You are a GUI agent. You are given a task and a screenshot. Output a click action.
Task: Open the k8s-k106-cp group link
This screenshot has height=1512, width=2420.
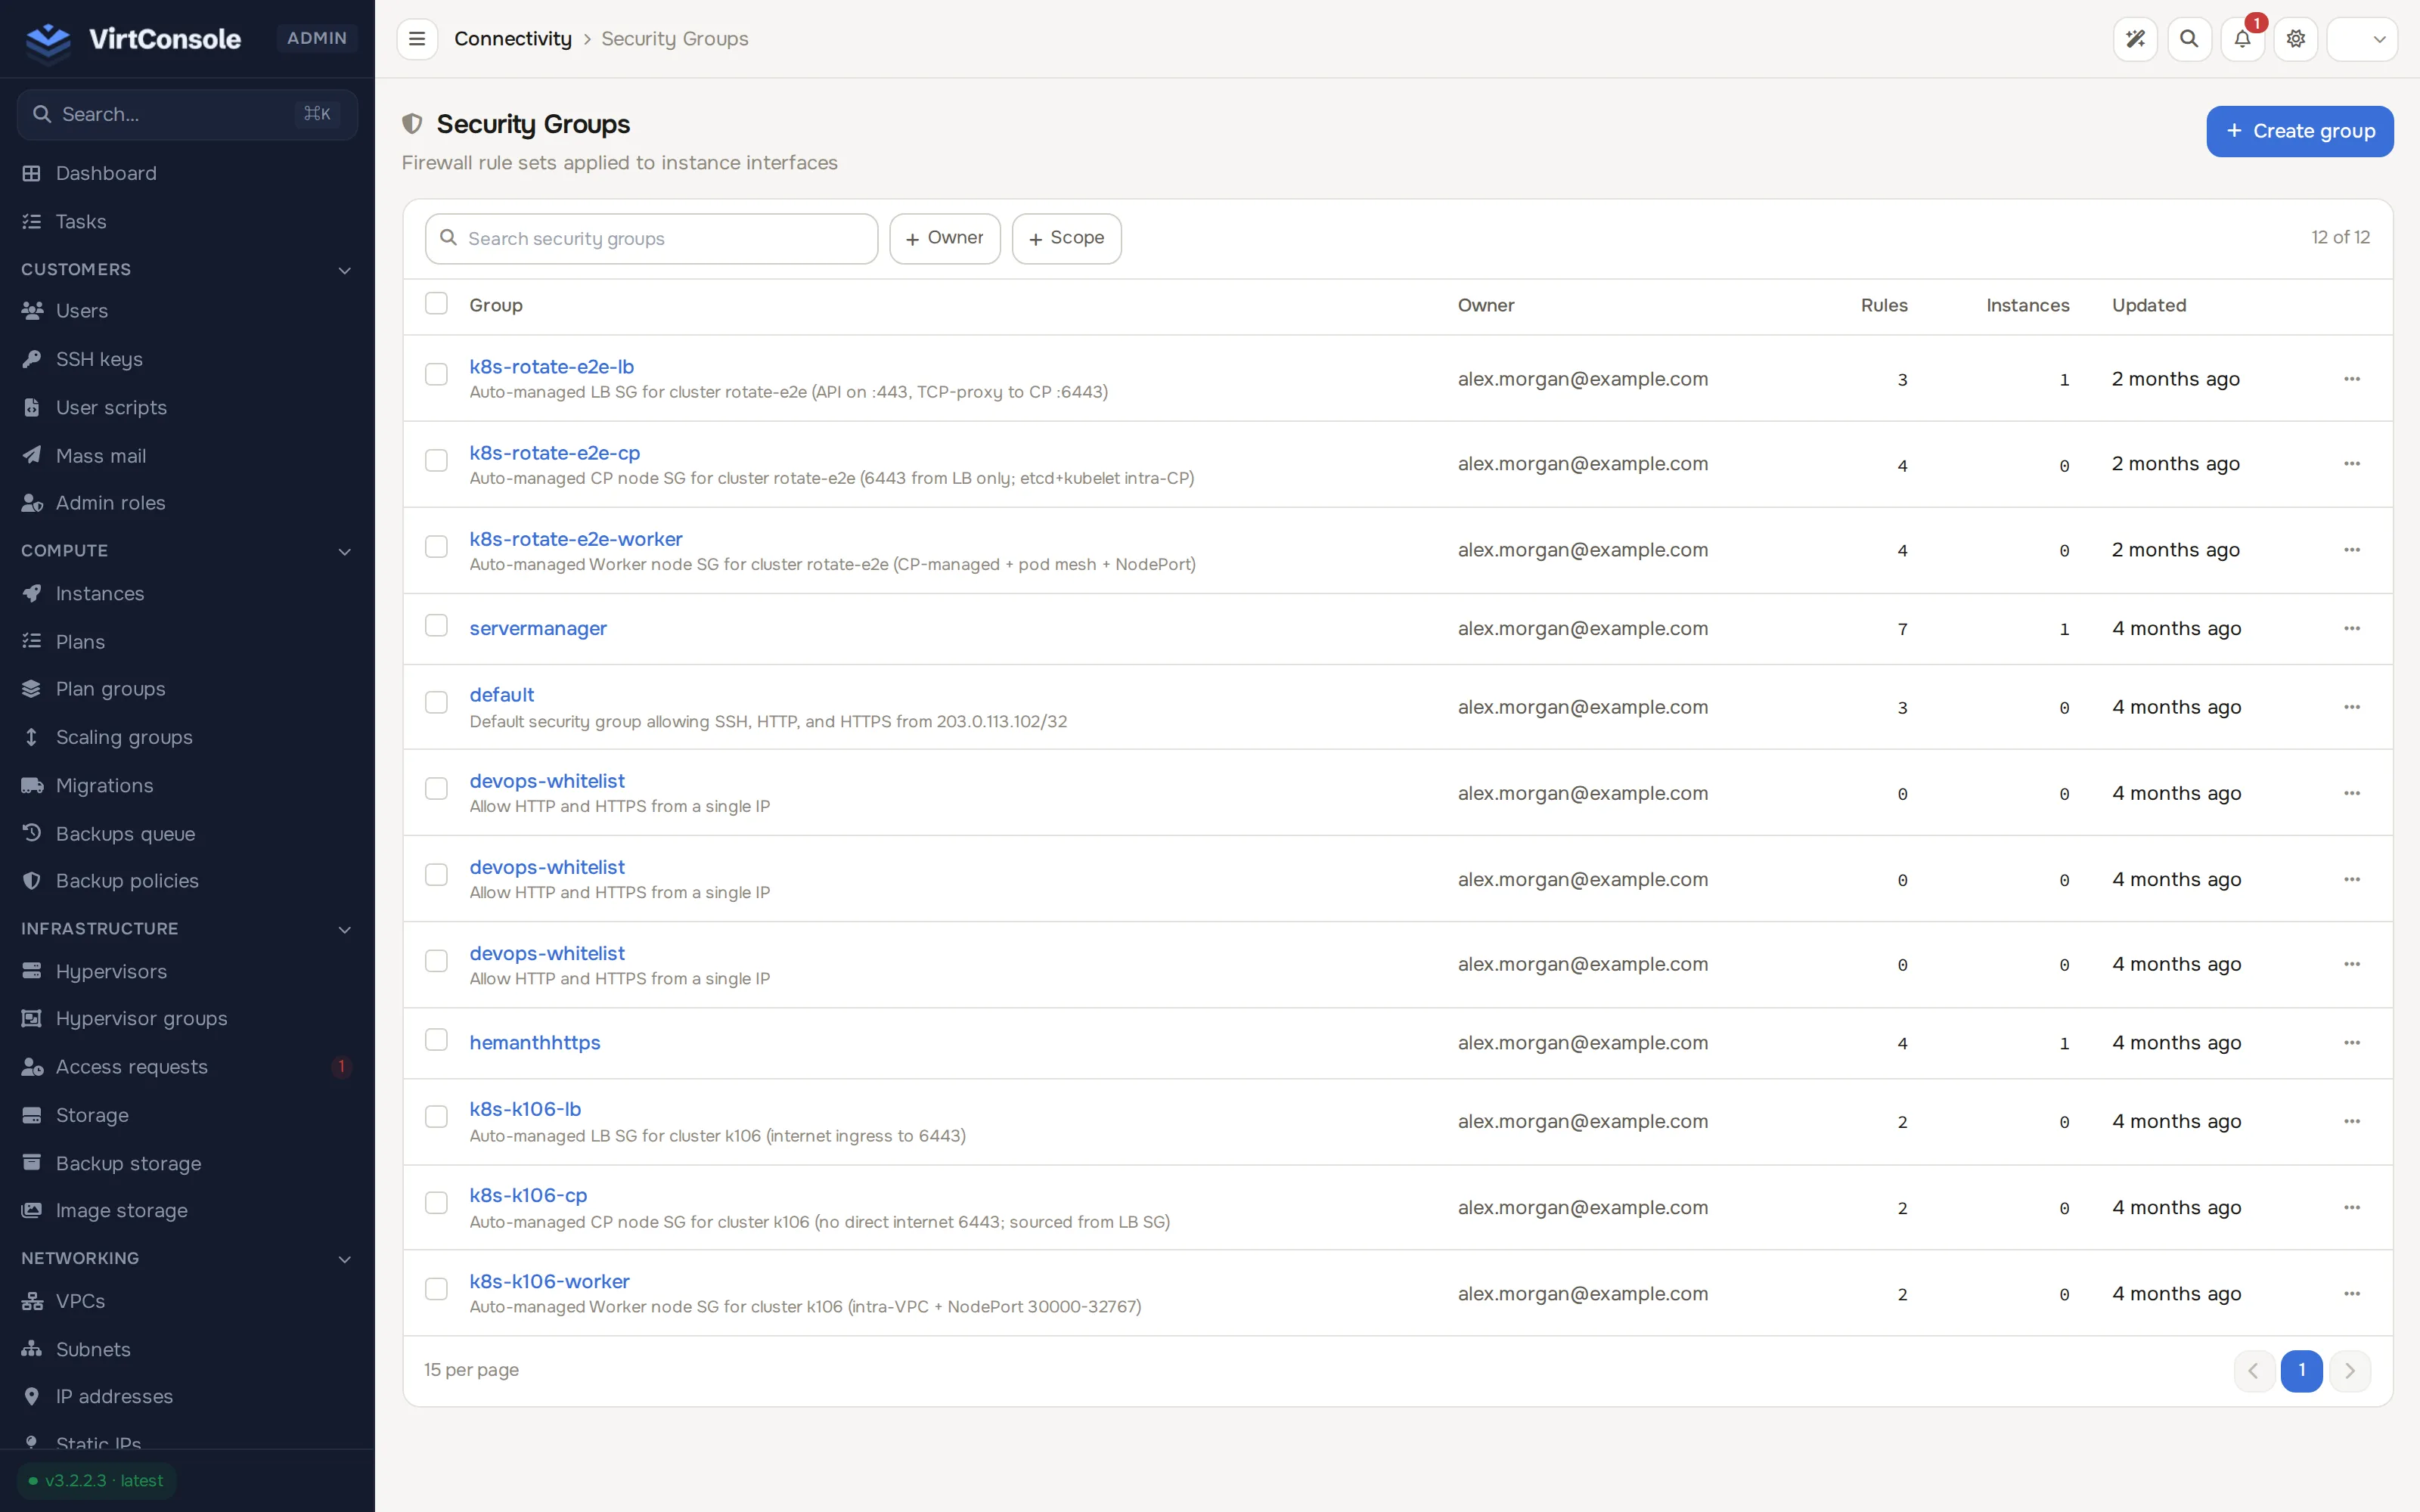point(528,1195)
